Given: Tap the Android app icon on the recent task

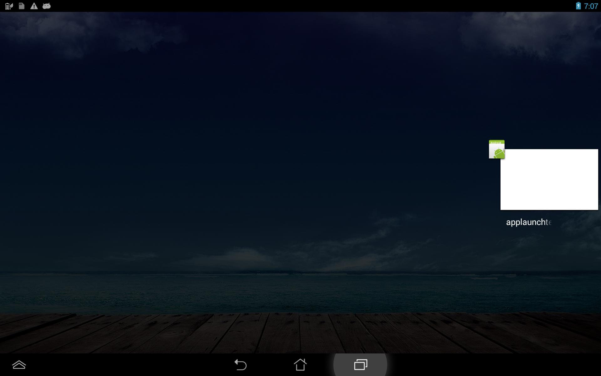Looking at the screenshot, I should click(x=496, y=149).
